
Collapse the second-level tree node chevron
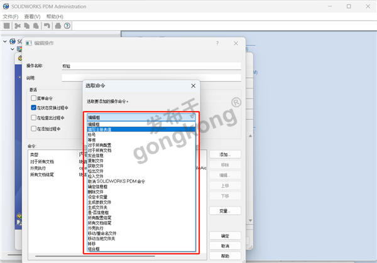click(x=13, y=49)
